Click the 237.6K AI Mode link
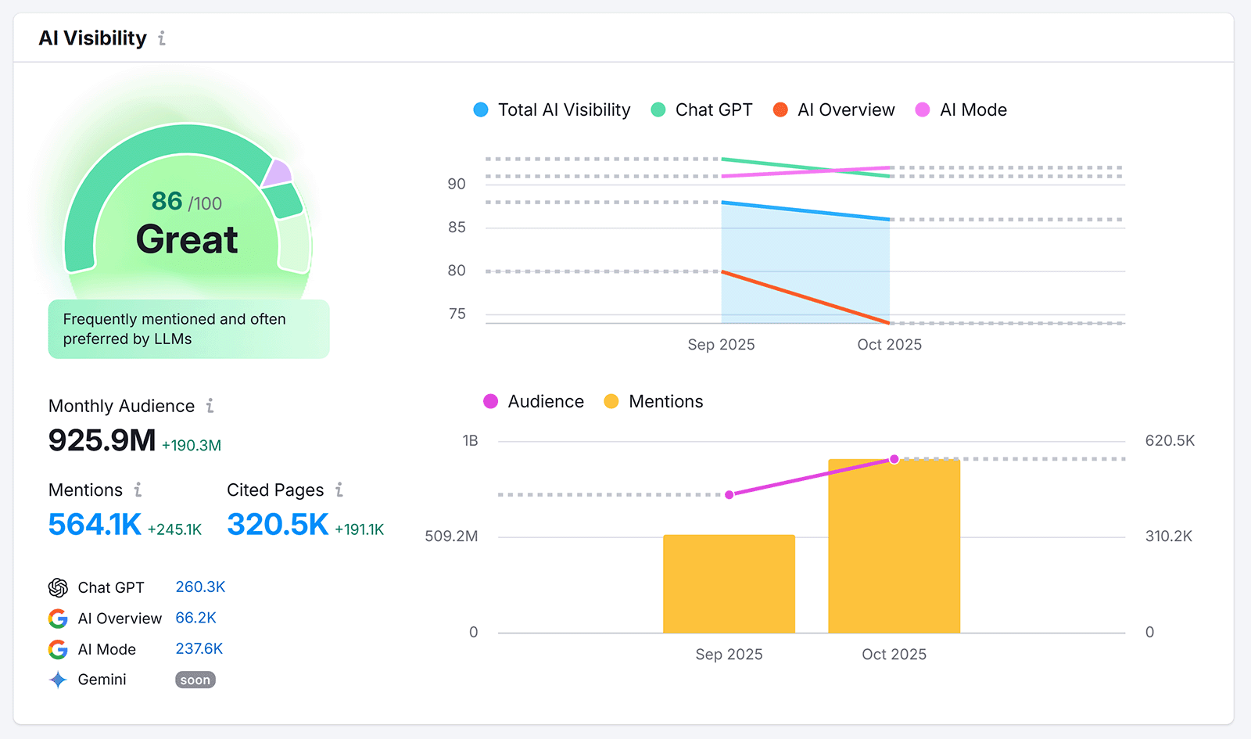Viewport: 1251px width, 739px height. tap(200, 649)
